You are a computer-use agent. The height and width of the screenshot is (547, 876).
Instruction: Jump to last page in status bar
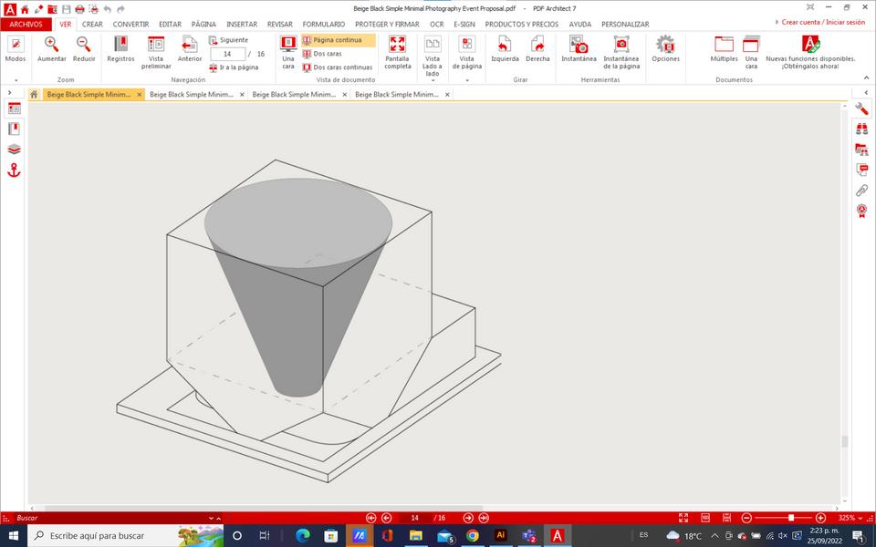click(x=484, y=518)
